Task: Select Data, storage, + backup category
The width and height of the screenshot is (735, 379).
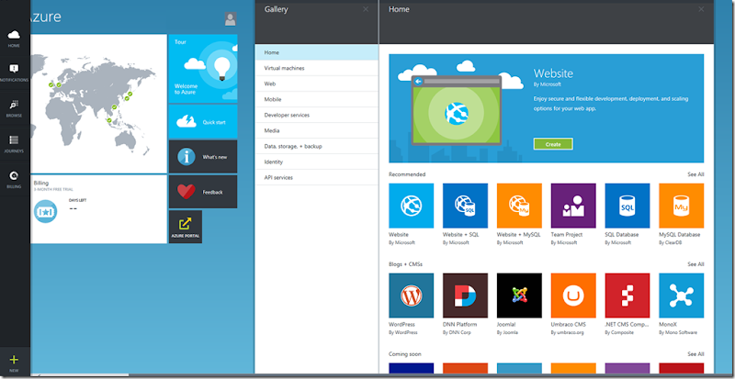Action: [x=316, y=146]
